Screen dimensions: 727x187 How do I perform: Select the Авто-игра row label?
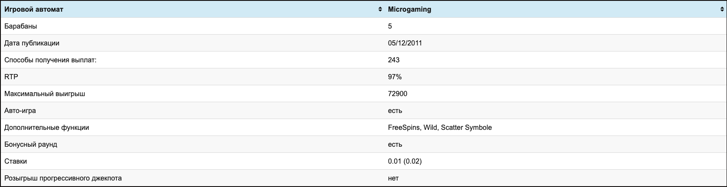[x=20, y=110]
